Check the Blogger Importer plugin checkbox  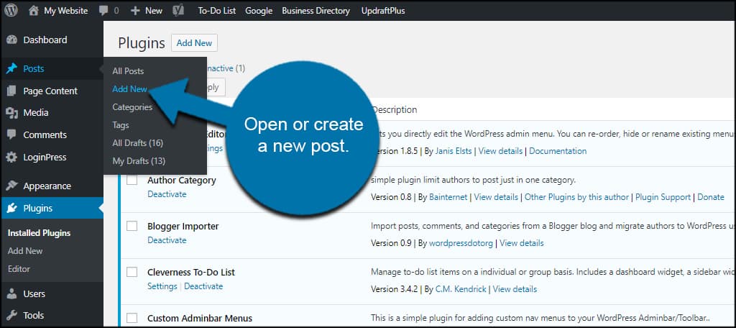[x=132, y=226]
